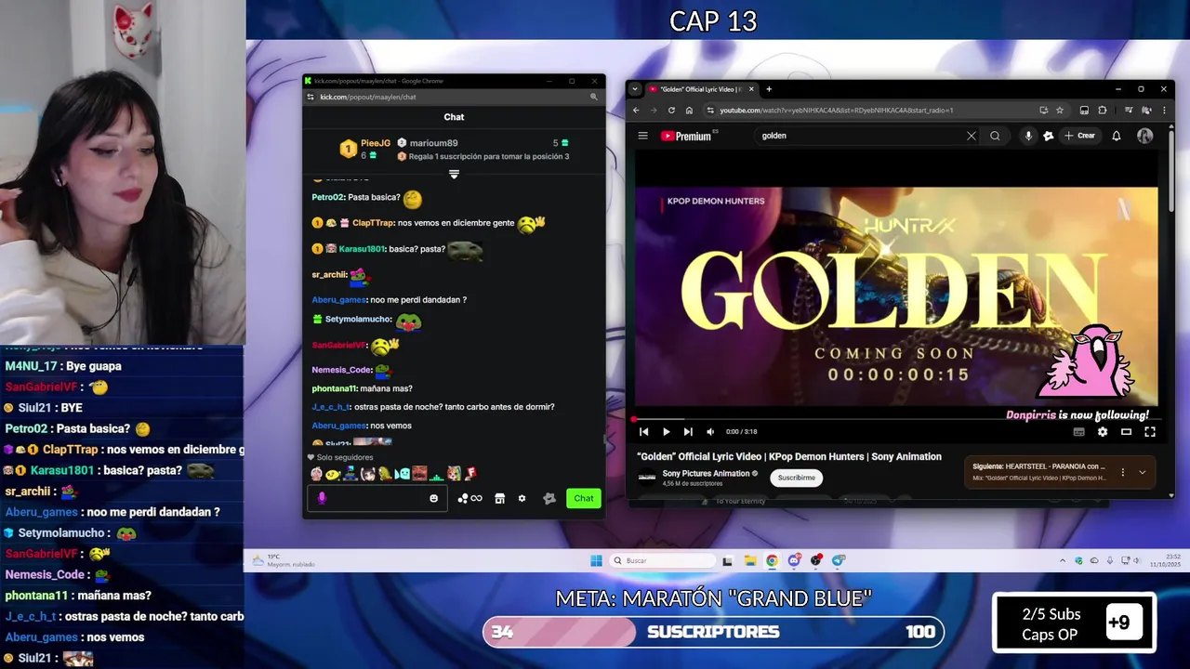
Task: Click the purple microphone icon in chat input
Action: coord(322,498)
